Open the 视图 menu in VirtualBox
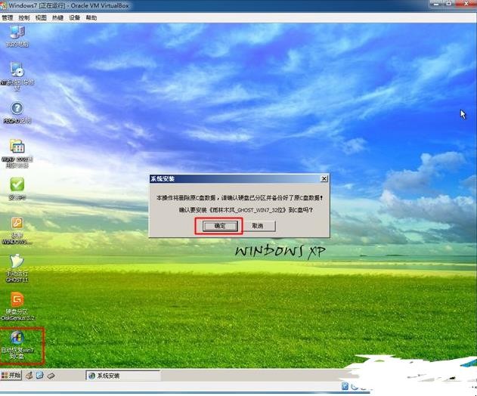The image size is (477, 396). pyautogui.click(x=41, y=17)
